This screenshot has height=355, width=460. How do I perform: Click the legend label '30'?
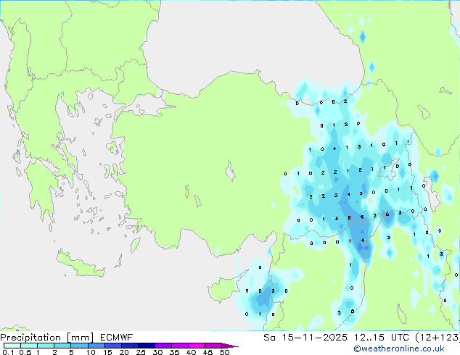tap(157, 352)
